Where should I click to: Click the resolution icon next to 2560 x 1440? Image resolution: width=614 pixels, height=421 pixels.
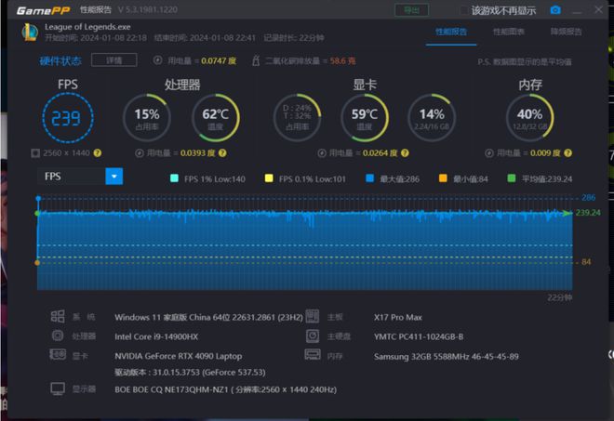coord(35,153)
